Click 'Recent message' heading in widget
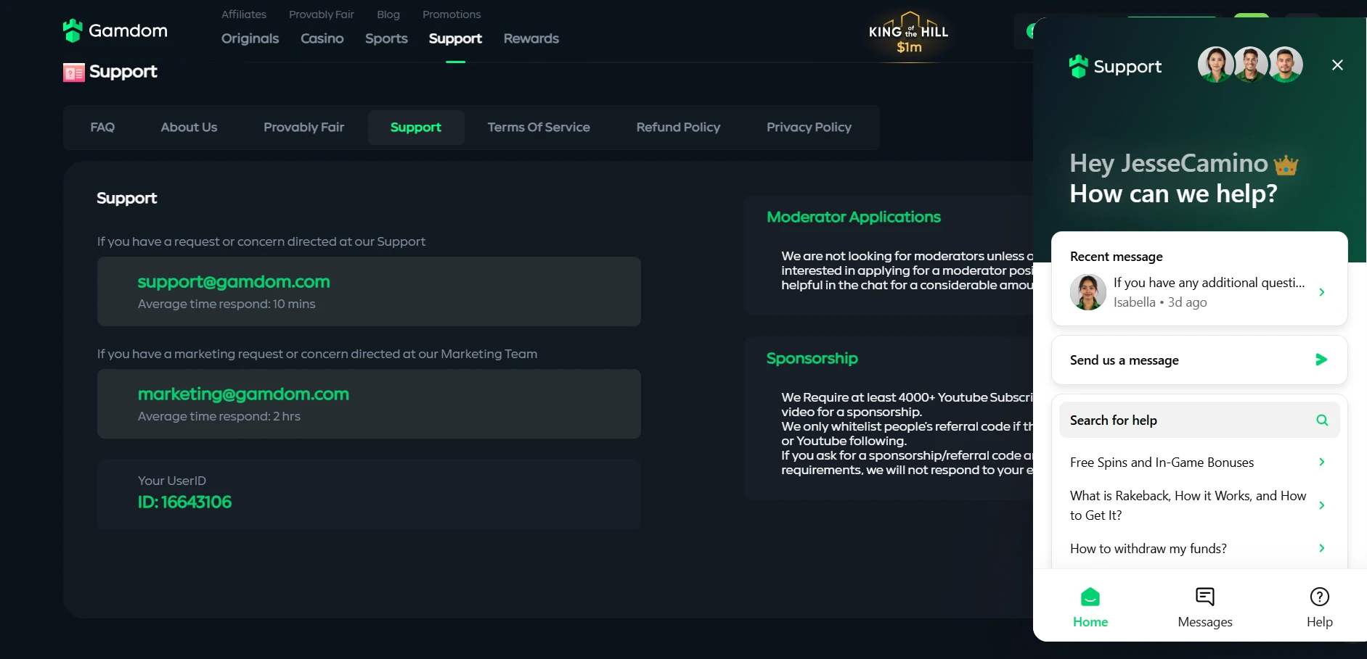Image resolution: width=1367 pixels, height=659 pixels. pyautogui.click(x=1117, y=257)
